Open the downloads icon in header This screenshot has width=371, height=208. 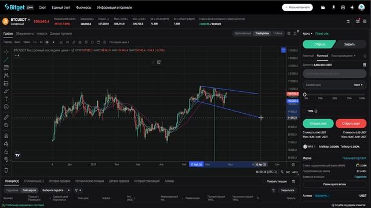click(333, 8)
